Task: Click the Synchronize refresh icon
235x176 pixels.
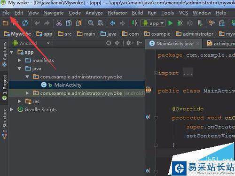Action: (25, 23)
